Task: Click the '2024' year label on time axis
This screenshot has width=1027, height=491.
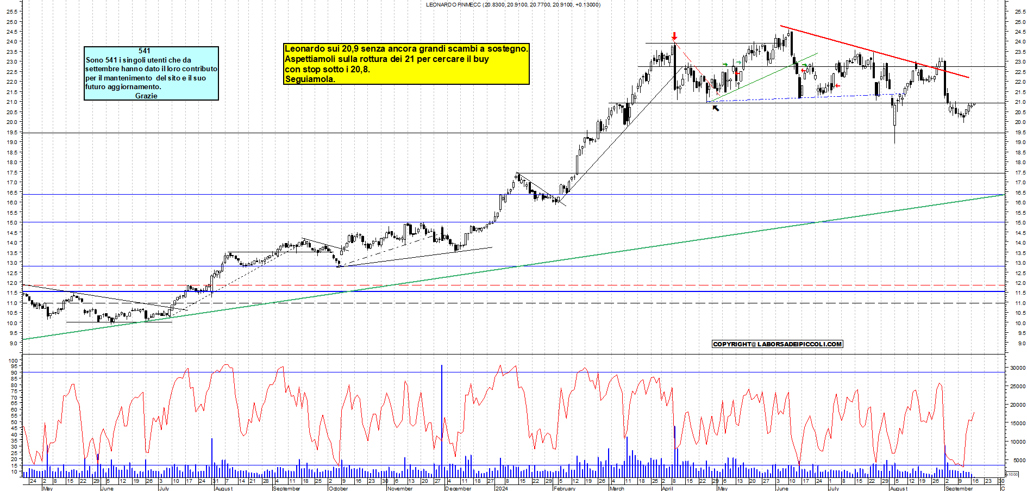Action: pos(502,488)
